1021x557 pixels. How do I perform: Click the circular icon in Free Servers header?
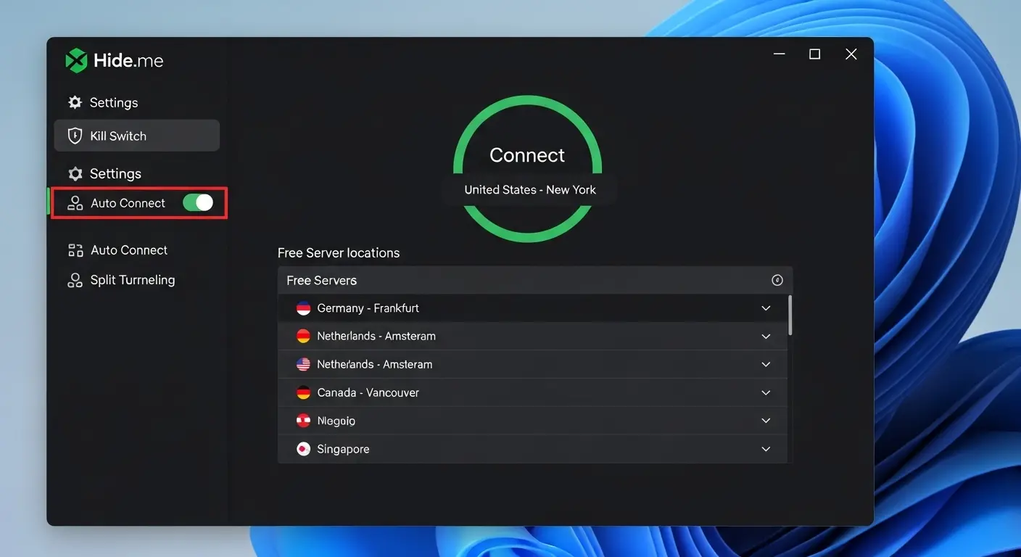[777, 280]
